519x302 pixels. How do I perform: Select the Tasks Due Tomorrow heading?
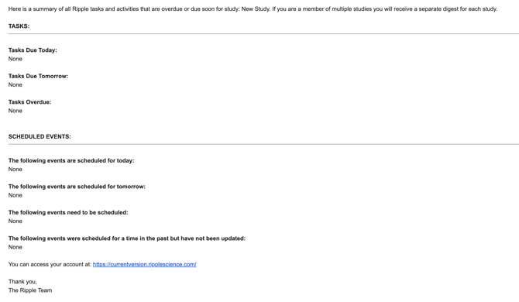pyautogui.click(x=38, y=76)
